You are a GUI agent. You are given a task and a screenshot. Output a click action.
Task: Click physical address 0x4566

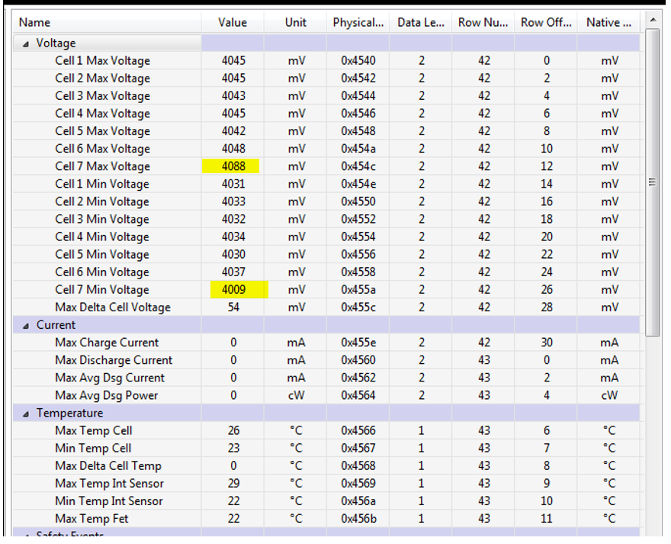358,430
